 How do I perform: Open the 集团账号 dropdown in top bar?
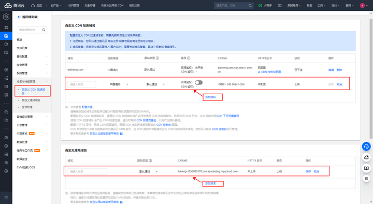294,6
